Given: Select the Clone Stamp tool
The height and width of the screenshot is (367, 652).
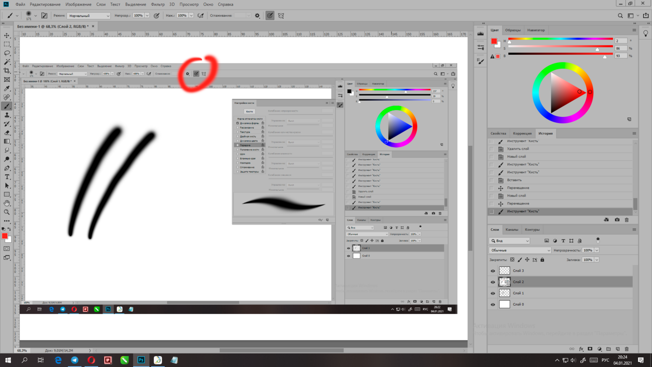Looking at the screenshot, I should point(7,115).
